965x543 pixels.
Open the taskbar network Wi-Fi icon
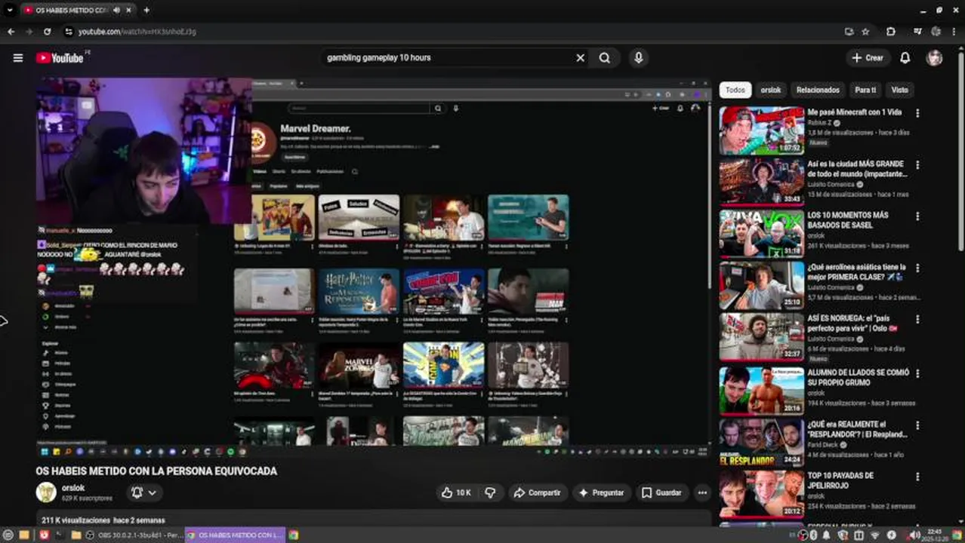(874, 535)
